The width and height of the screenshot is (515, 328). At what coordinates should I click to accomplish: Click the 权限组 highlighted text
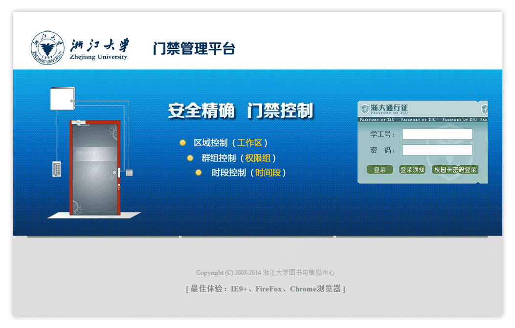258,158
